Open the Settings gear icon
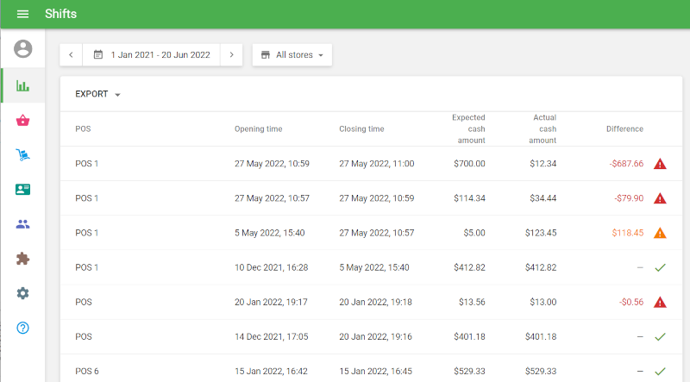690x382 pixels. pos(22,293)
